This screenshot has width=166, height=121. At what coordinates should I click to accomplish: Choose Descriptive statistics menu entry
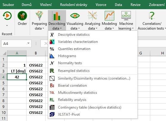point(93,35)
